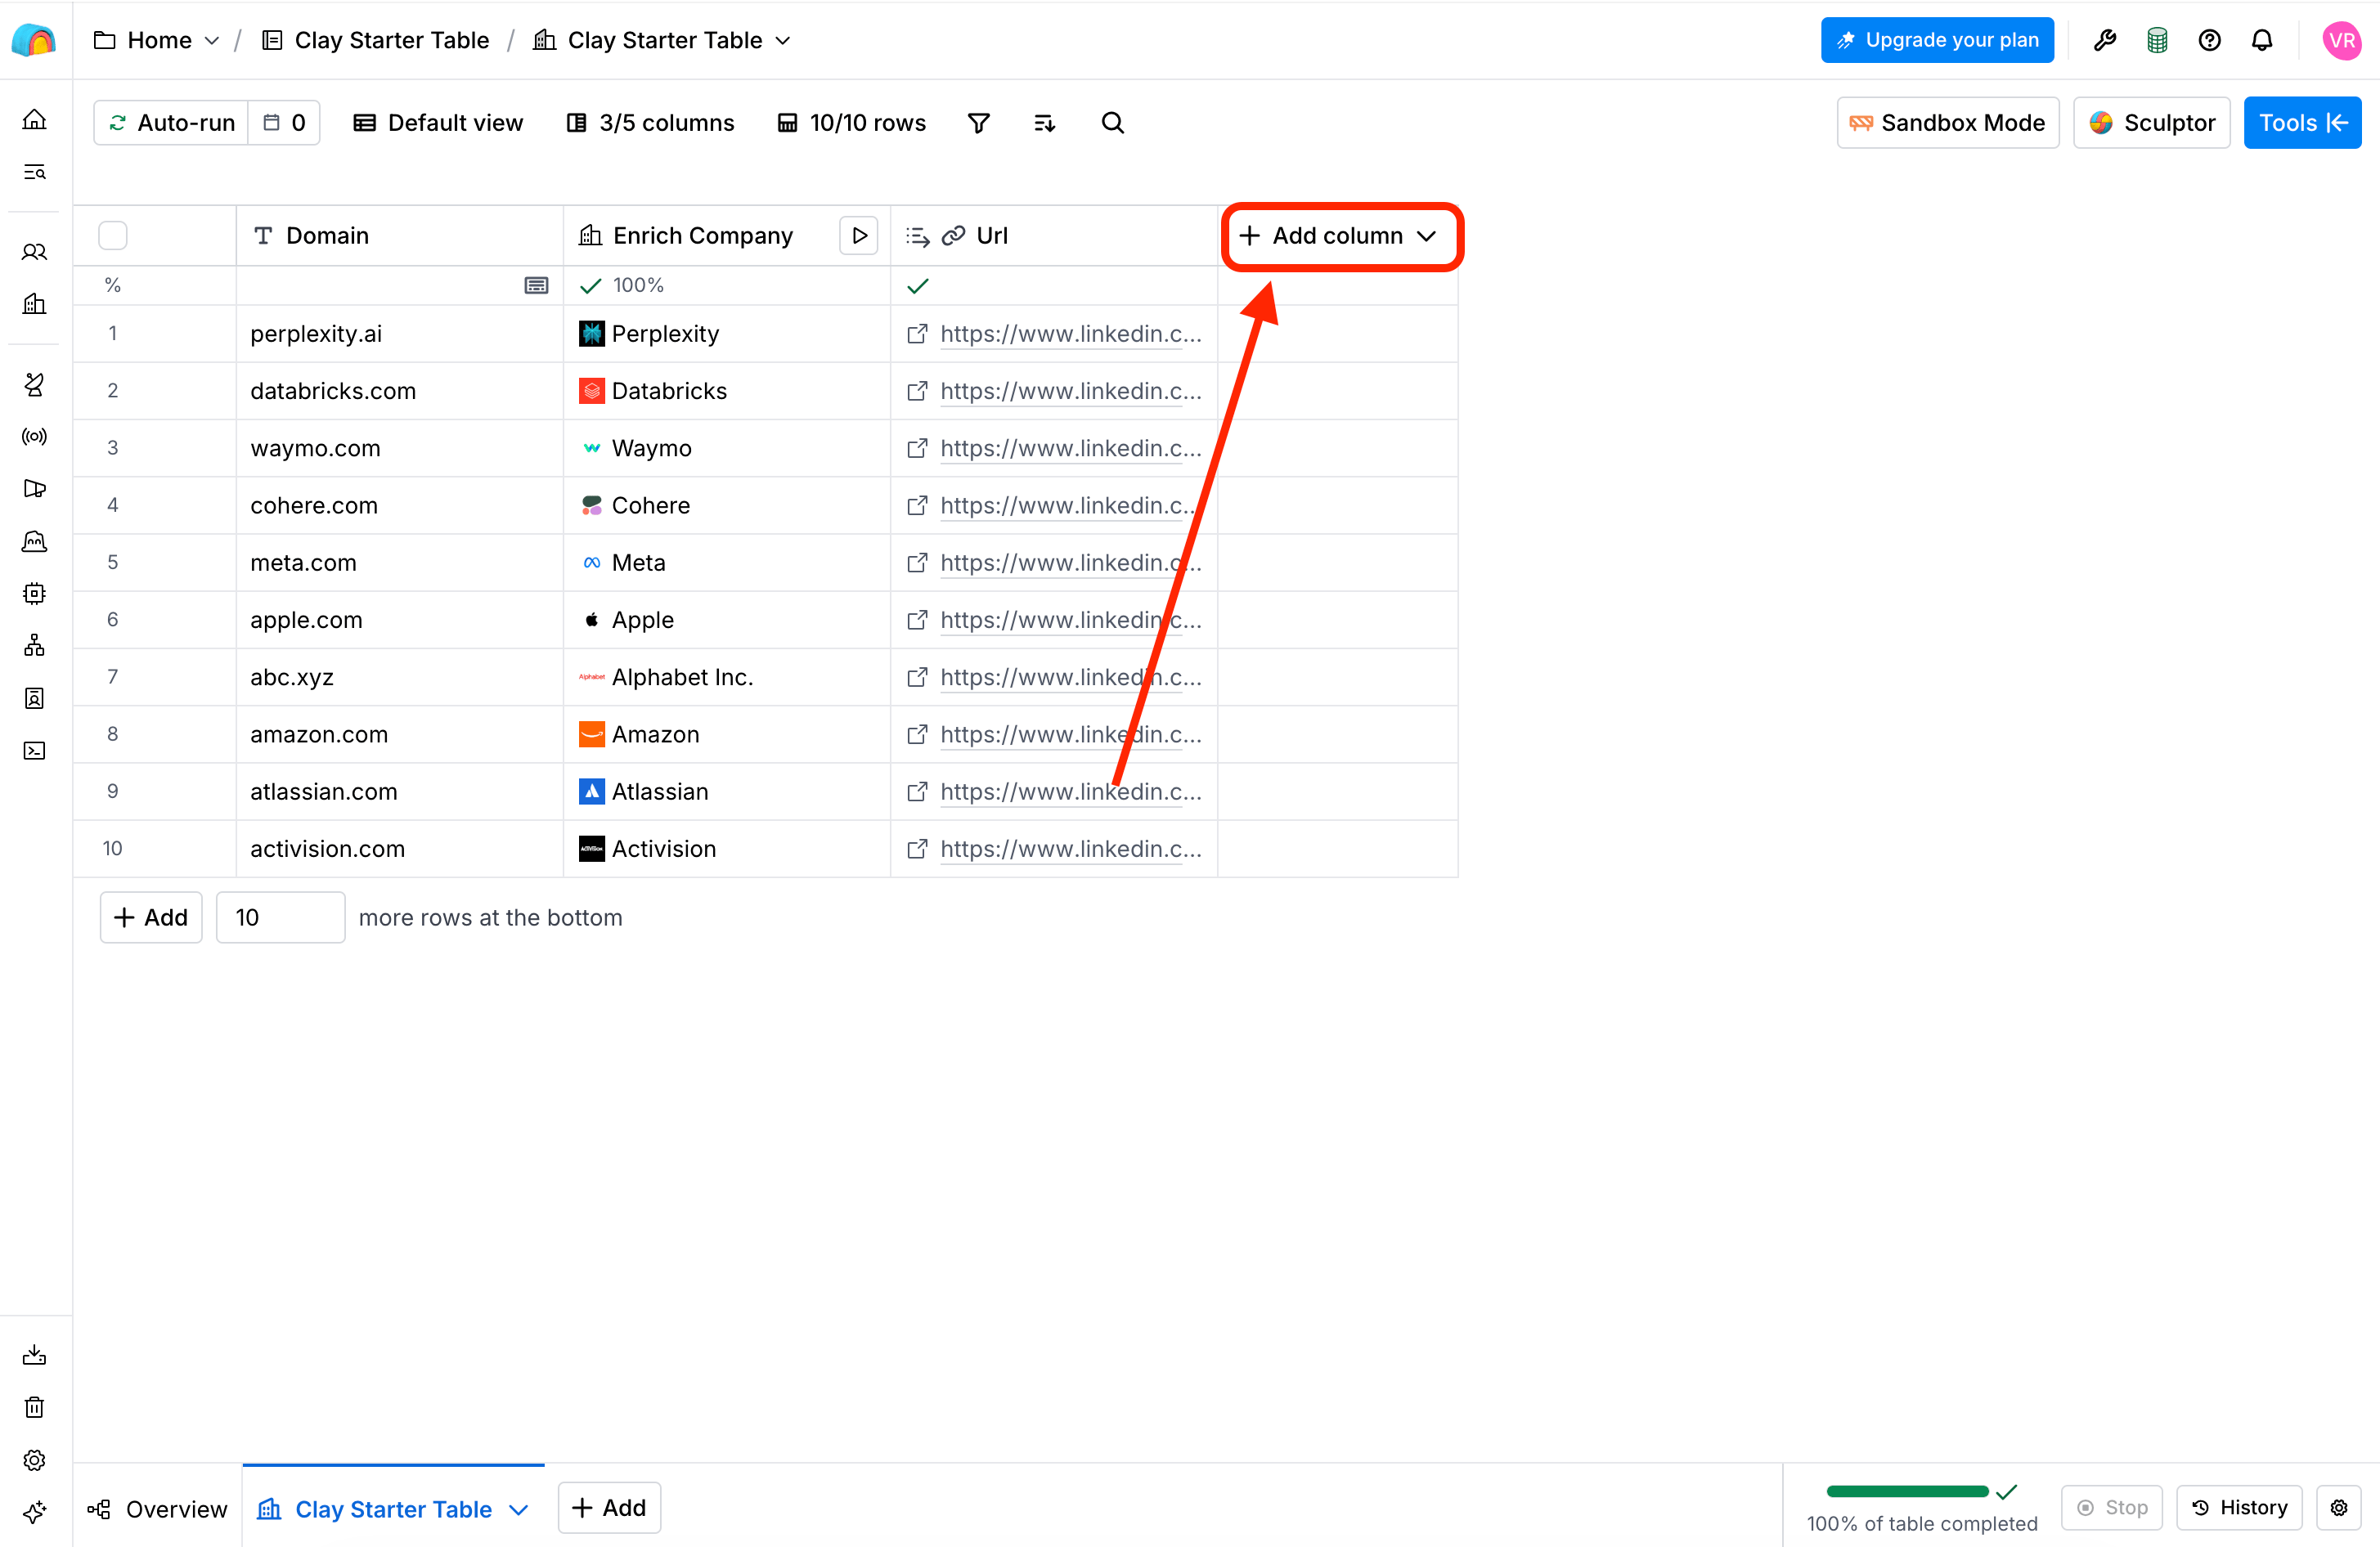Open the scheduled runs counter showing 0
Image resolution: width=2380 pixels, height=1547 pixels.
pyautogui.click(x=285, y=123)
